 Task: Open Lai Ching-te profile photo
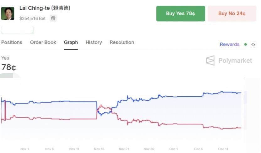8,13
